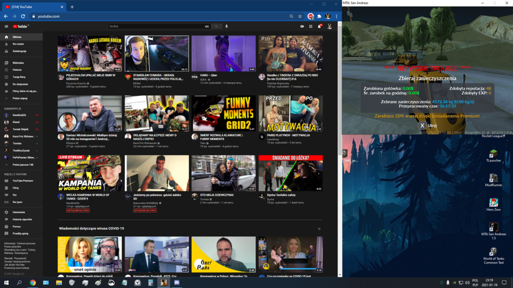Click the X hide button in MTA window
The image size is (513, 288).
pyautogui.click(x=422, y=126)
